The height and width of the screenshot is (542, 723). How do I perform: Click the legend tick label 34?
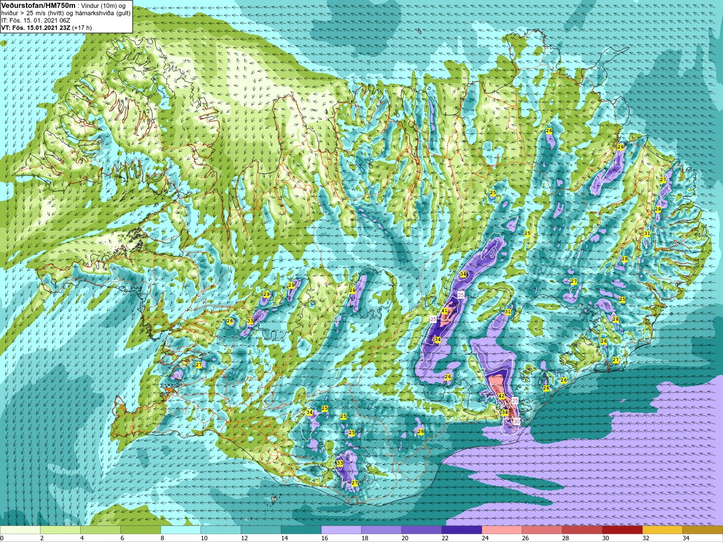click(x=686, y=538)
